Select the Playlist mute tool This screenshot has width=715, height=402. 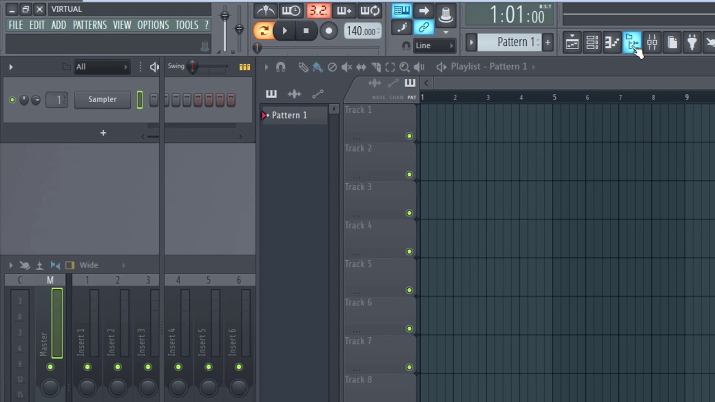pyautogui.click(x=346, y=67)
